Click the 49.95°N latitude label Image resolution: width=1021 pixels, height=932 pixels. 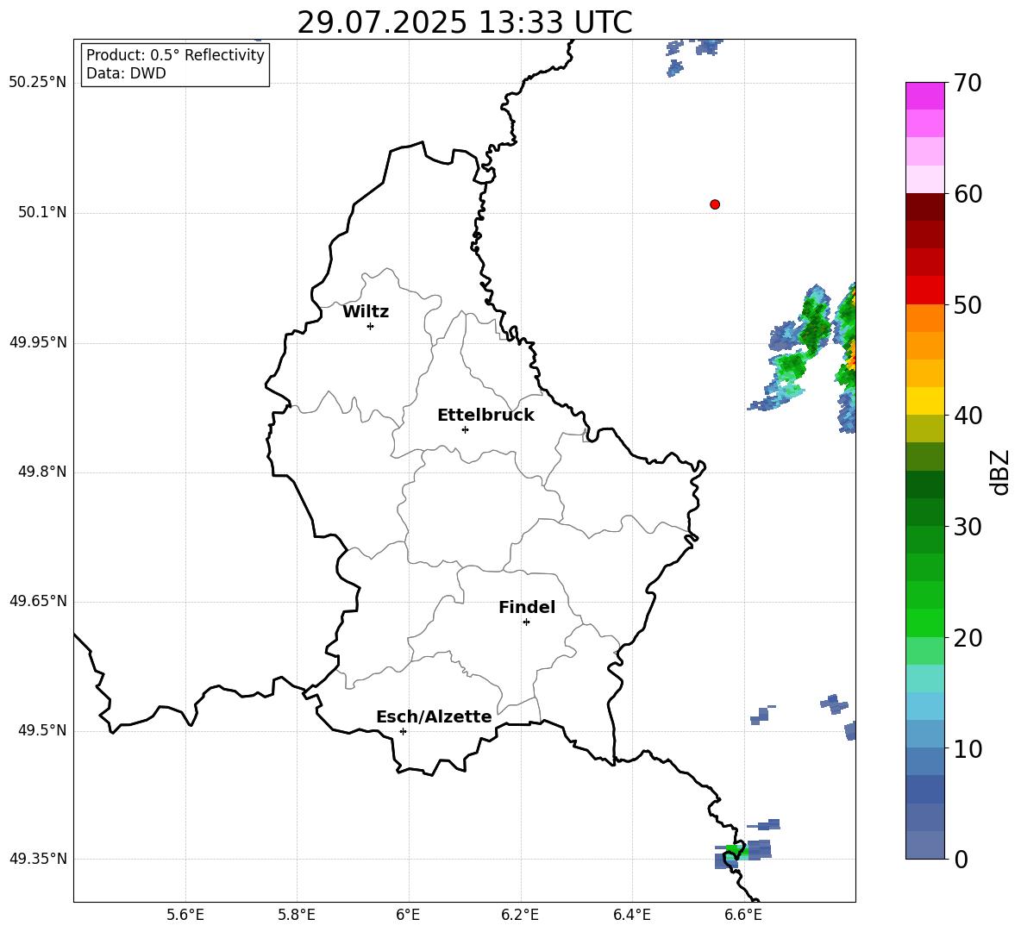pos(38,342)
